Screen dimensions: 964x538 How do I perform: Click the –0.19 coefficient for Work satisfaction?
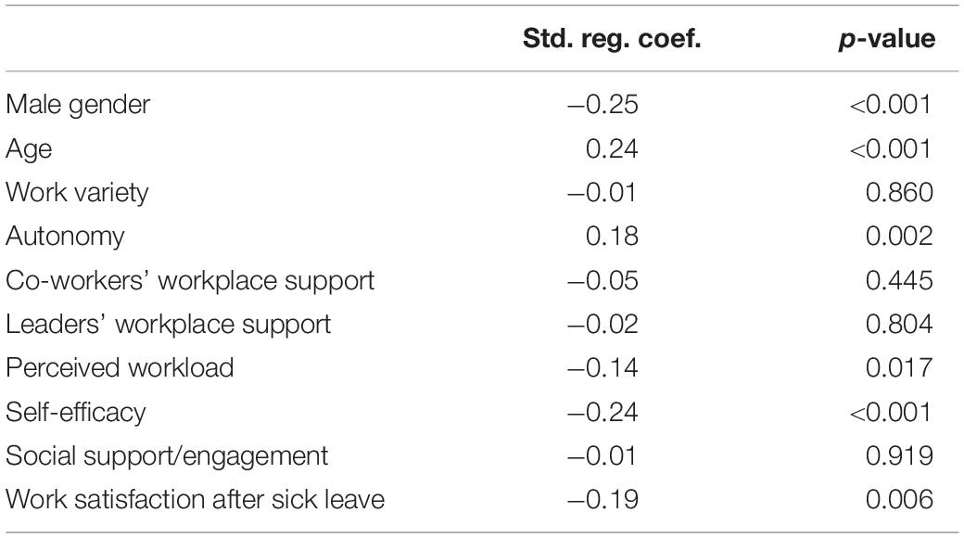point(603,499)
